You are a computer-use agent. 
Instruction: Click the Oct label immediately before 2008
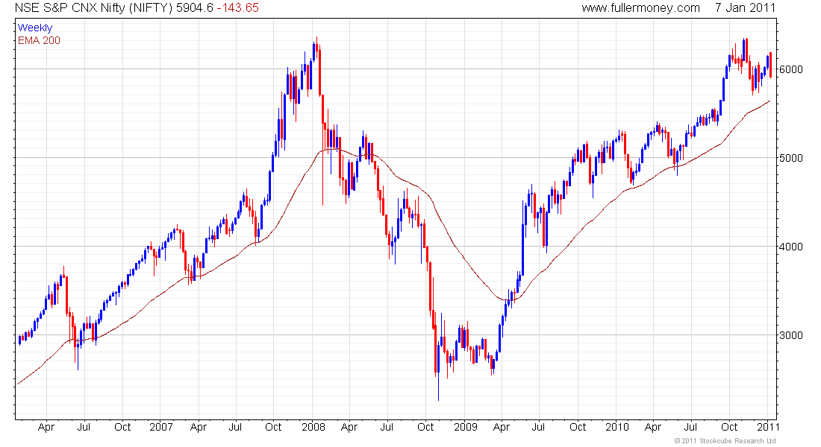point(273,427)
